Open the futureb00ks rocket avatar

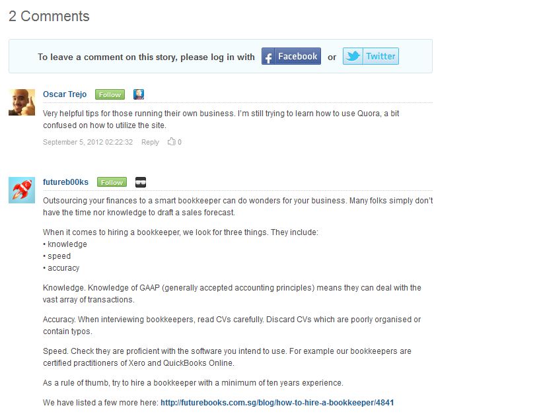point(22,190)
